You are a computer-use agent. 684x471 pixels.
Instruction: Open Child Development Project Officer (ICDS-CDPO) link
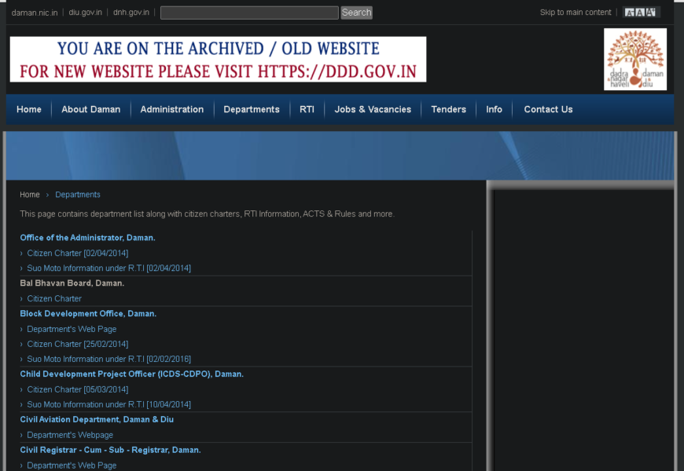[132, 374]
